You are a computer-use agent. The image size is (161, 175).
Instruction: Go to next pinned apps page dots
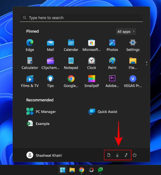coord(147,63)
